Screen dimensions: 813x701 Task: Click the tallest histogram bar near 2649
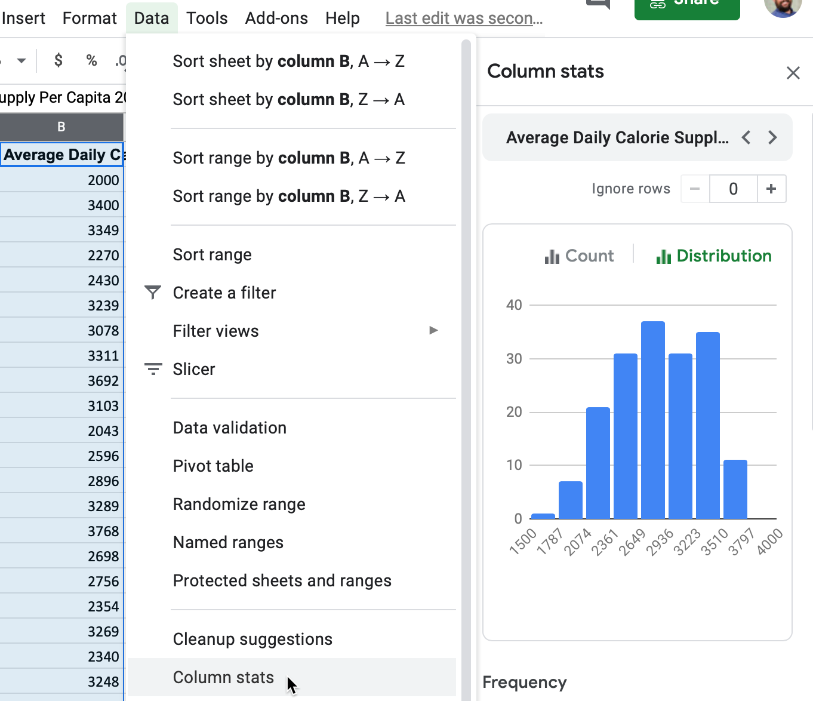[653, 420]
